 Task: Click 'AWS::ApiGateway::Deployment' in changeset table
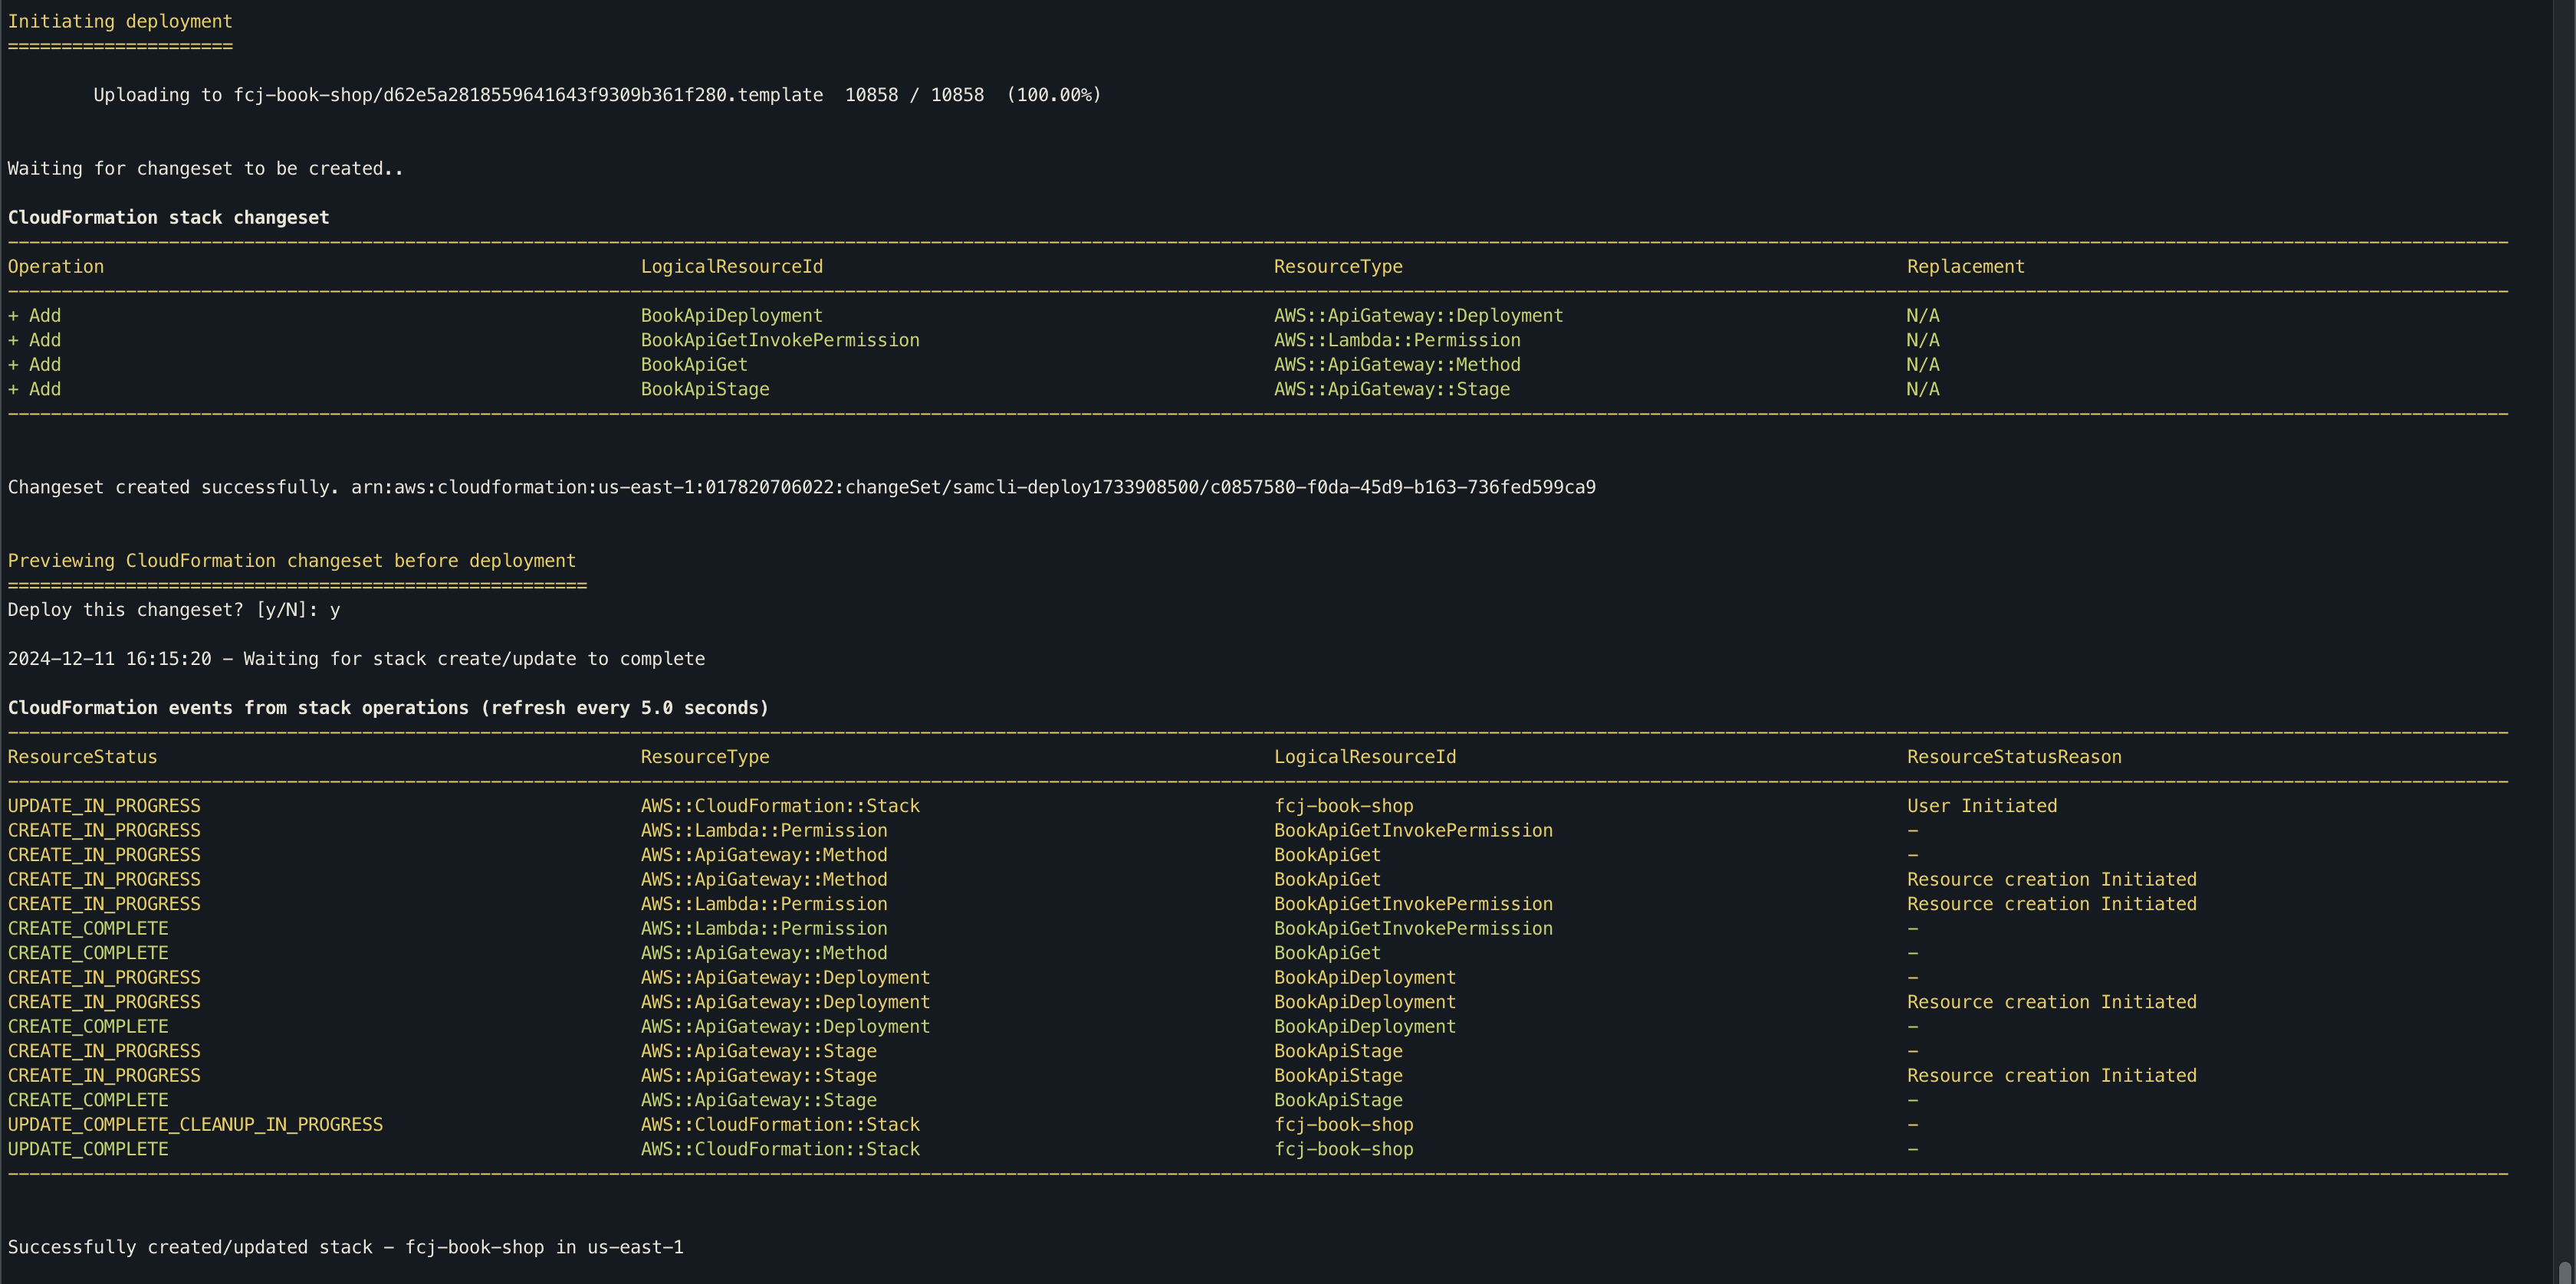point(1418,316)
